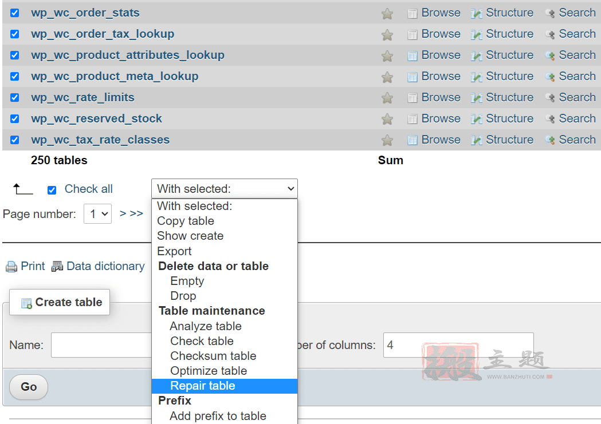601x424 pixels.
Task: Uncheck wp_wc_order_tax_lookup checkbox
Action: point(14,34)
